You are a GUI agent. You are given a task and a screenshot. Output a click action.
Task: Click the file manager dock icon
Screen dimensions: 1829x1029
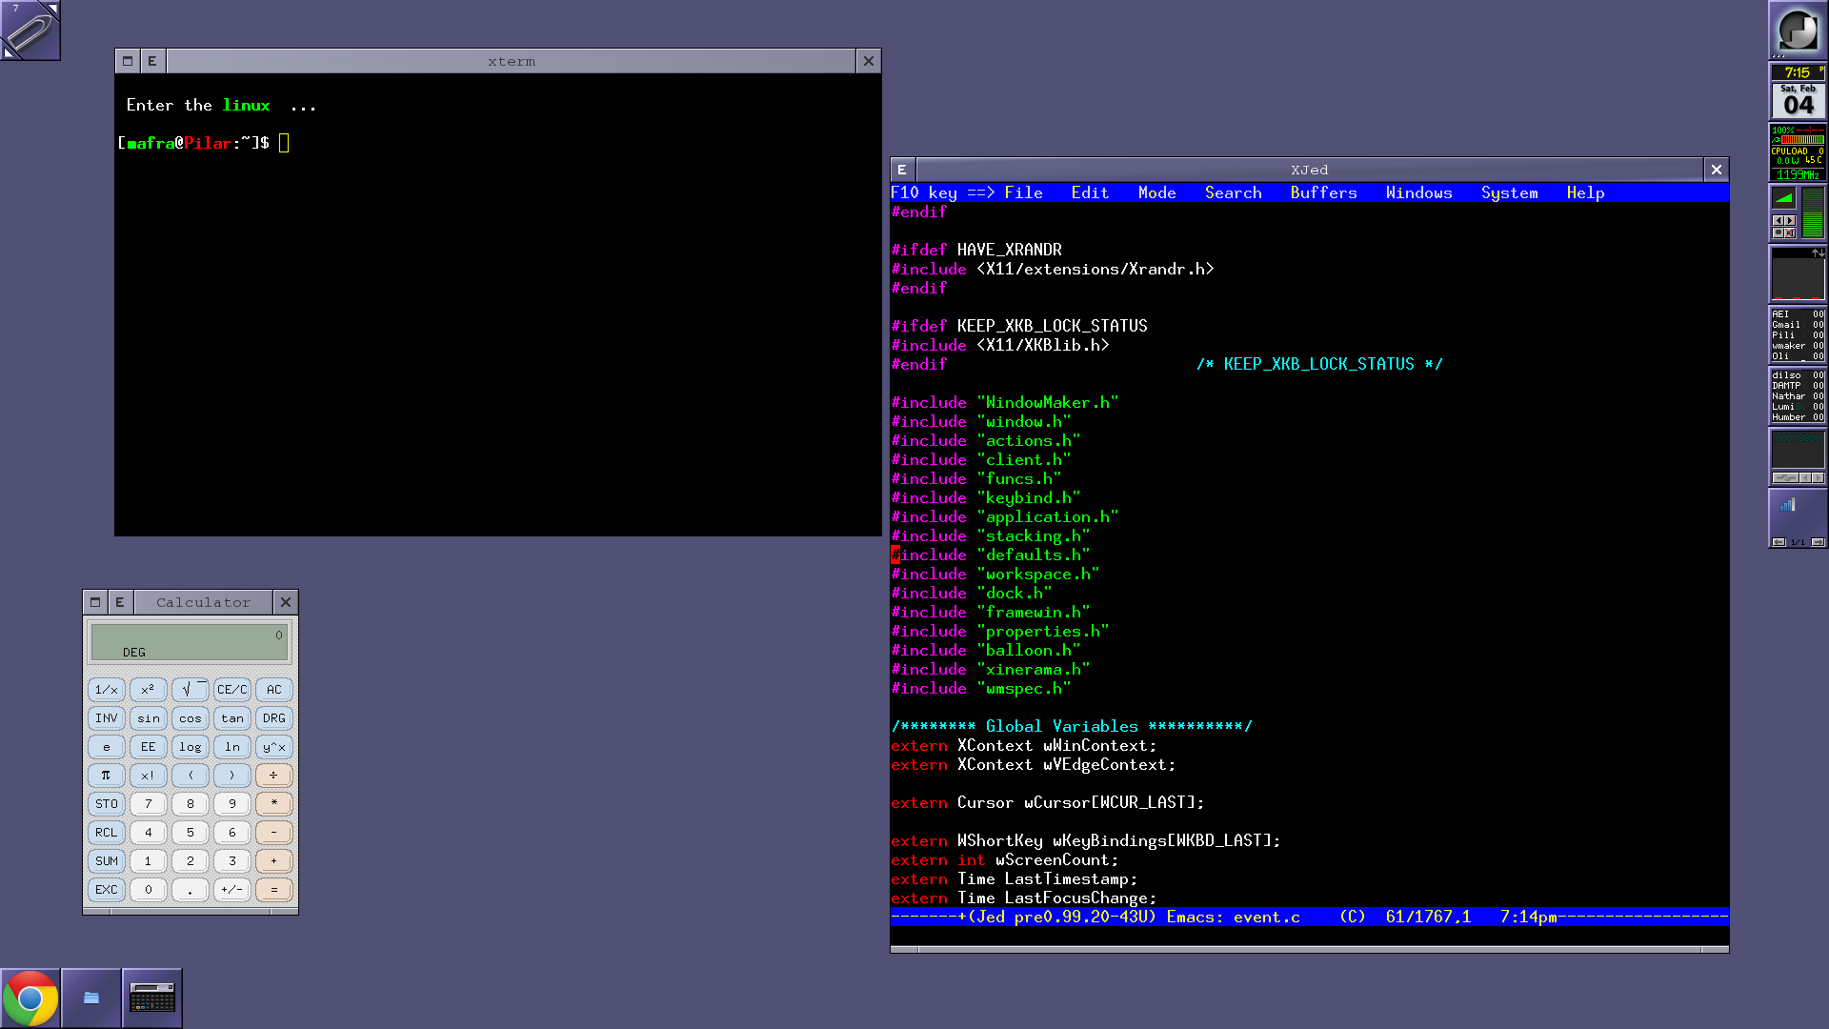91,998
